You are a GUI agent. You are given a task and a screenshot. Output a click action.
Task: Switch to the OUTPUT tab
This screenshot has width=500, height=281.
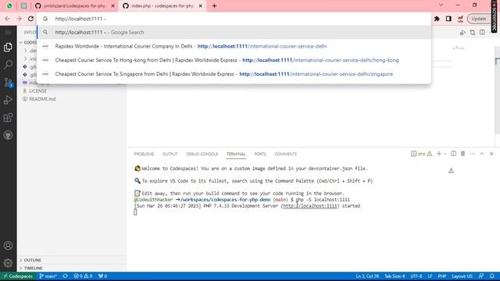tap(170, 154)
